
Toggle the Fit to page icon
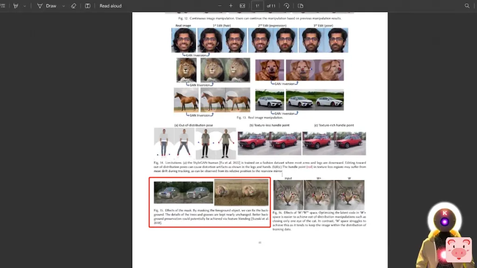tap(242, 6)
